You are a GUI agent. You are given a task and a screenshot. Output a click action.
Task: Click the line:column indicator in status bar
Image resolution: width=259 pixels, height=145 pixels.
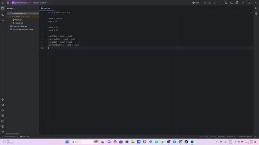click(200, 137)
